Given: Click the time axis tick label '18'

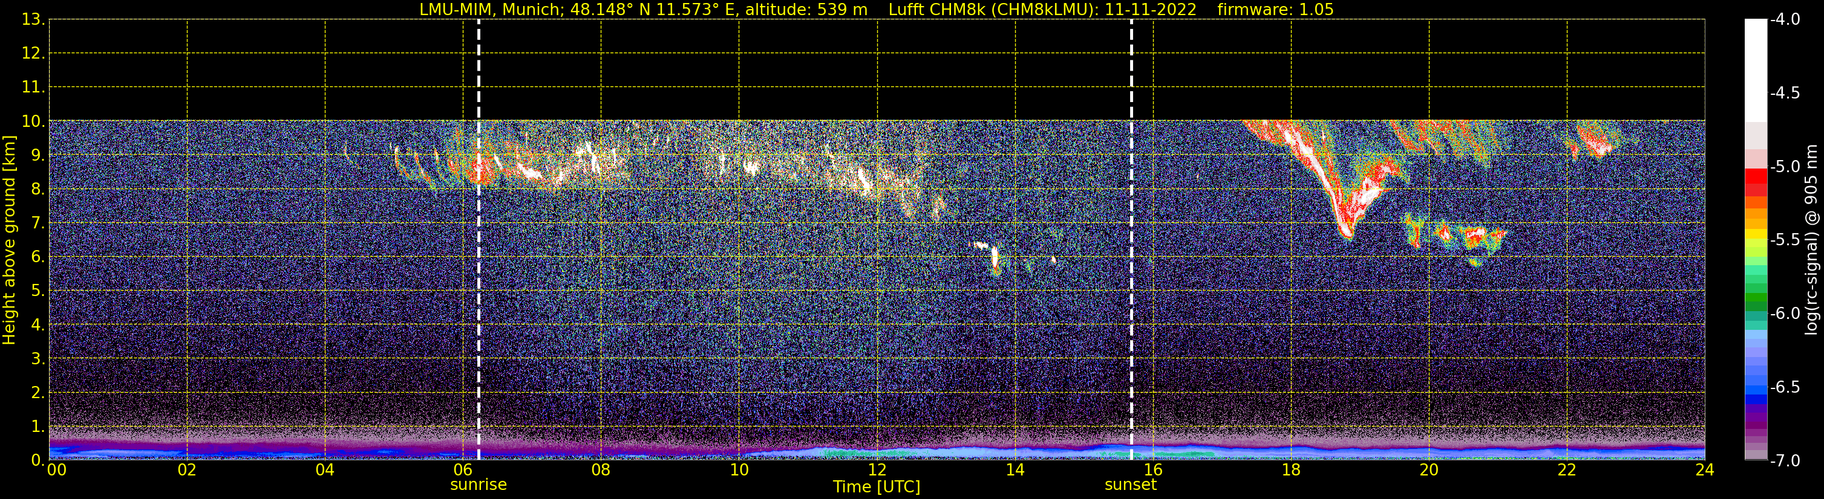Looking at the screenshot, I should point(1291,470).
